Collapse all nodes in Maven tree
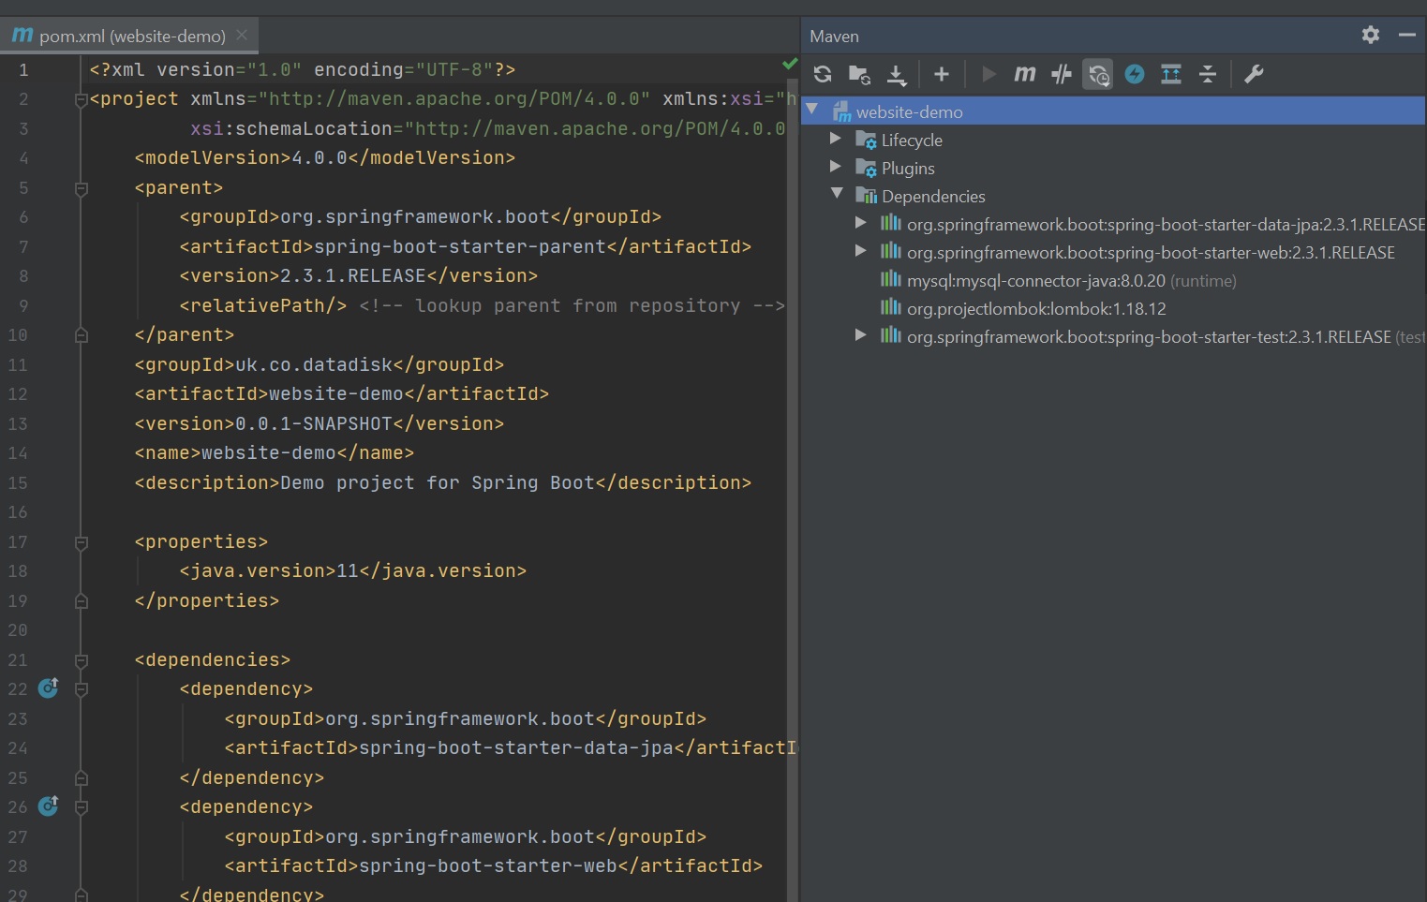 pos(1208,74)
